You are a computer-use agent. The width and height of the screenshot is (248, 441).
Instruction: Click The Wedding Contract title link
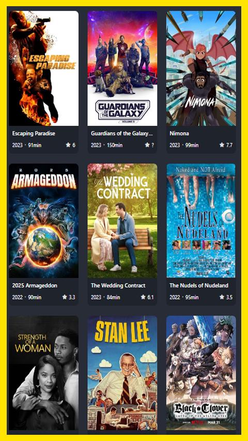tap(118, 286)
